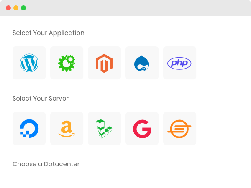
Task: Select the red G server icon
Action: click(142, 129)
